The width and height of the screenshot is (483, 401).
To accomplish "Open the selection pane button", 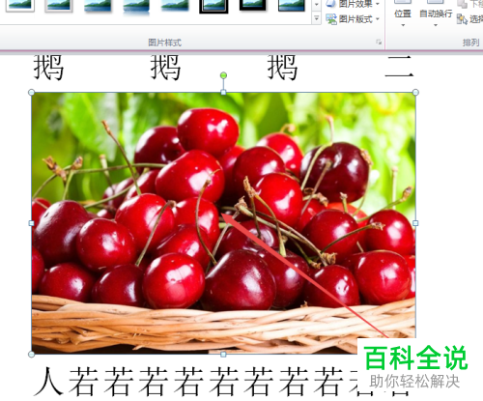I will click(469, 19).
